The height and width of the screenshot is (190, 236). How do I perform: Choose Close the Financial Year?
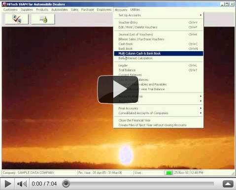pos(159,121)
